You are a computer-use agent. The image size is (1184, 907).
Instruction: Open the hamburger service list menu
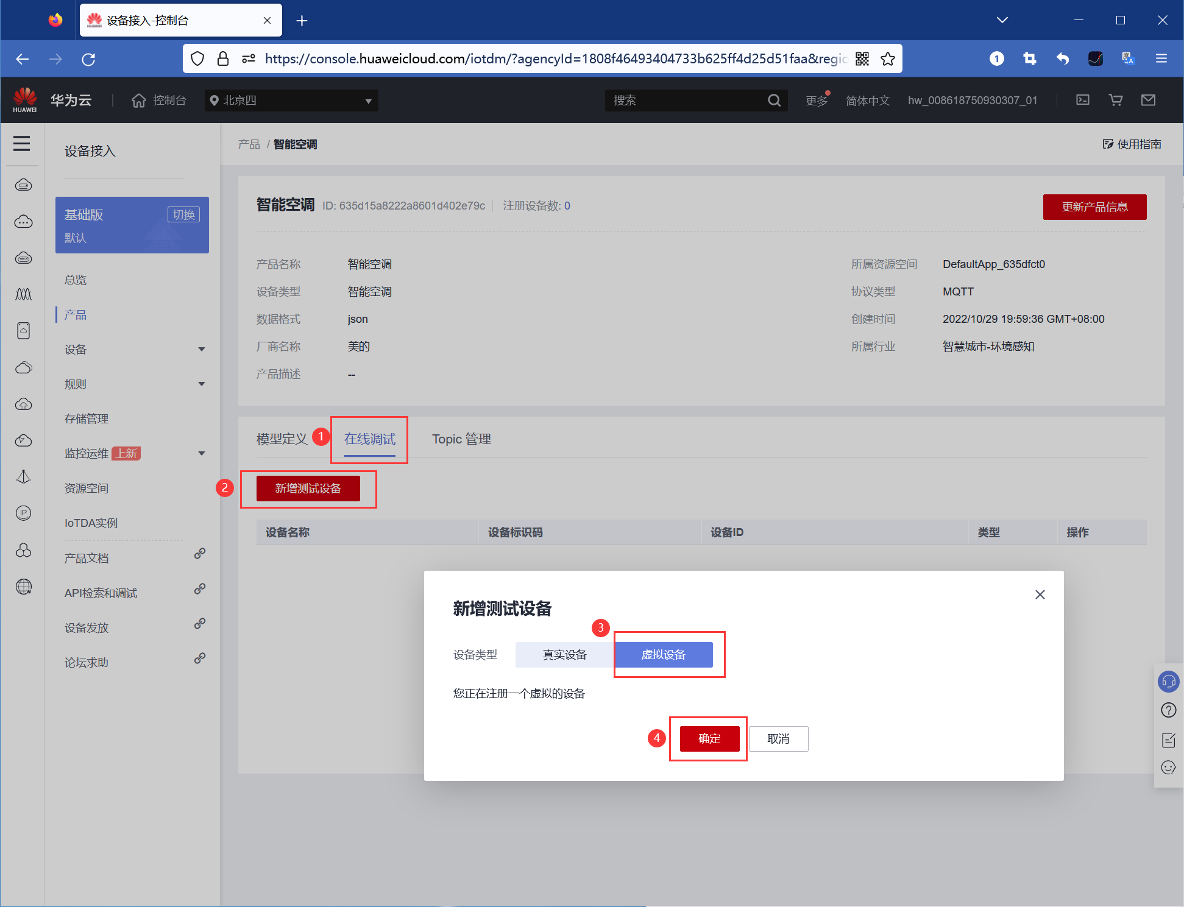pos(22,144)
